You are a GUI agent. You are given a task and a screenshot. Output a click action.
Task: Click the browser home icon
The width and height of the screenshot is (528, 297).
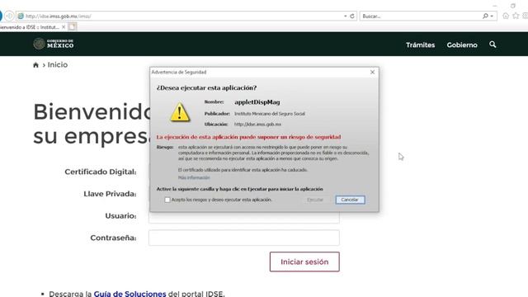point(506,16)
